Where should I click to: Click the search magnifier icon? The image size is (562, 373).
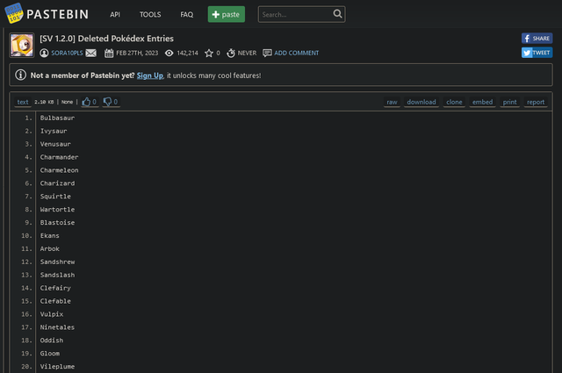click(338, 14)
